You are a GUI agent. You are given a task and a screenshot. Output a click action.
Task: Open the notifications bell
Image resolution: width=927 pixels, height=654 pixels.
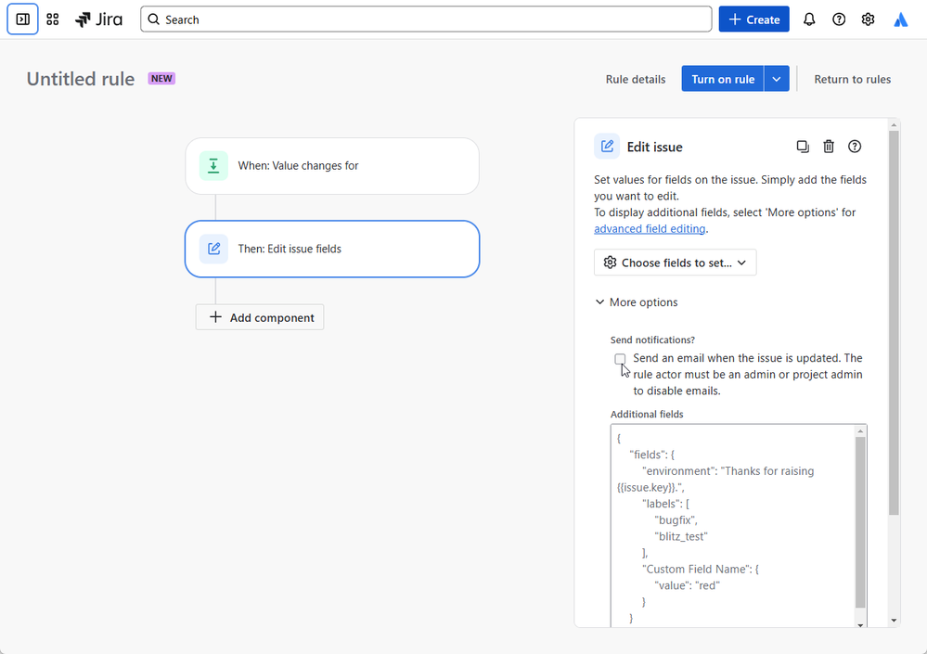pyautogui.click(x=809, y=19)
